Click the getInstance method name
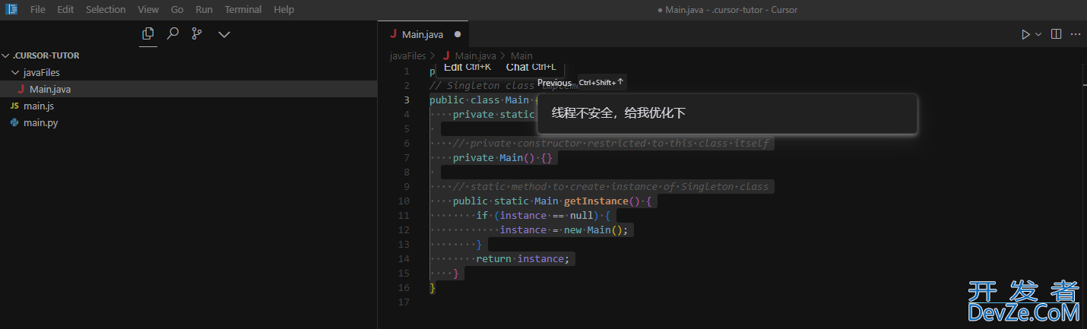Viewport: 1087px width, 329px height. click(x=596, y=201)
